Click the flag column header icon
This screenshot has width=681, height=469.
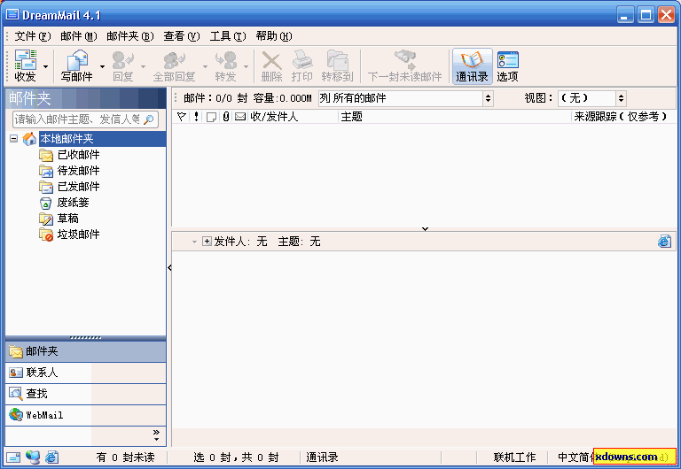[x=182, y=117]
